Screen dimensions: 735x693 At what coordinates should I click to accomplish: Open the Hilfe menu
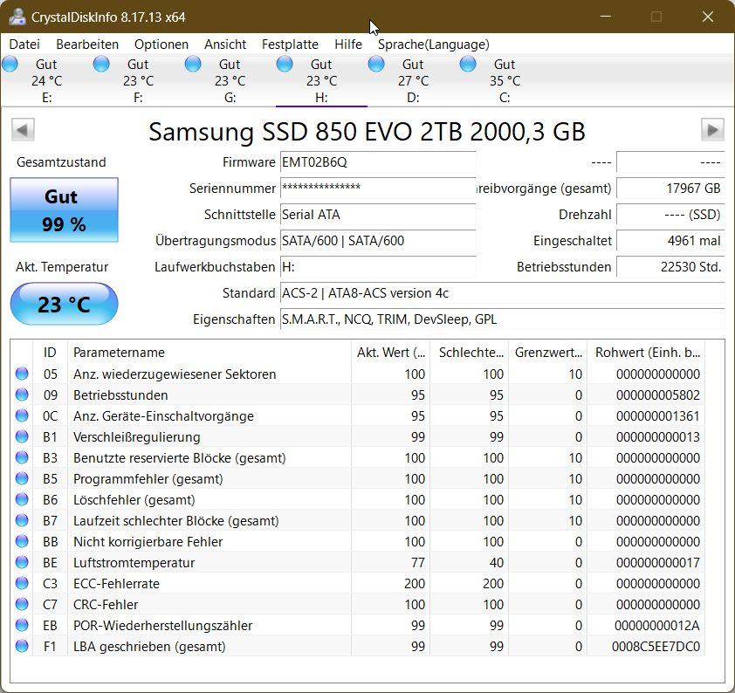pos(348,45)
